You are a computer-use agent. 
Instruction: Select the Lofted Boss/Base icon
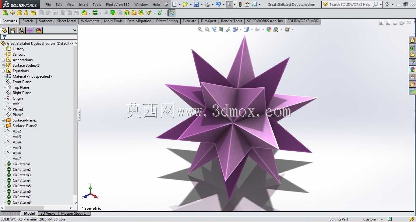coord(26,13)
